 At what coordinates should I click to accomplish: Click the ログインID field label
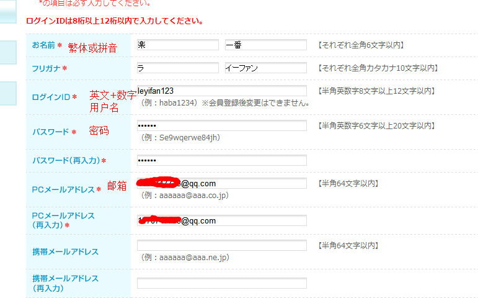coord(51,97)
